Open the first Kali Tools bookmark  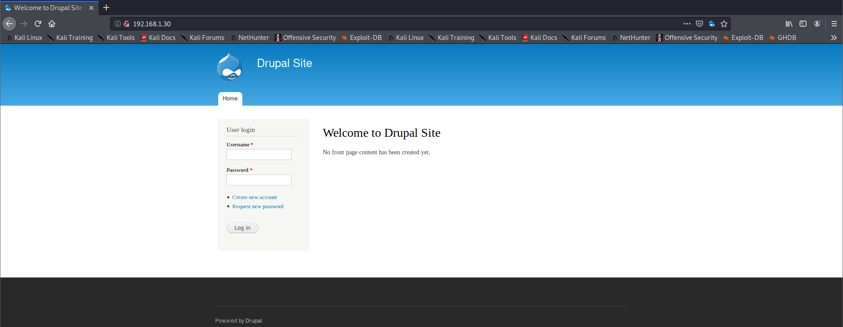pyautogui.click(x=116, y=38)
